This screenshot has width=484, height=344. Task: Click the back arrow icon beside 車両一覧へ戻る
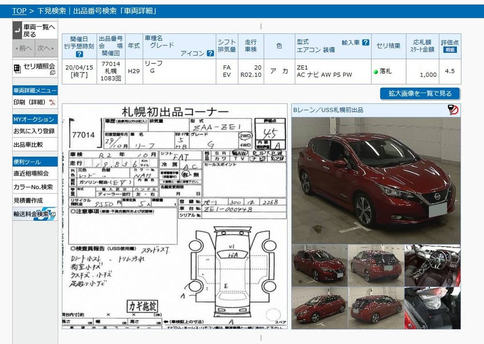(x=17, y=30)
